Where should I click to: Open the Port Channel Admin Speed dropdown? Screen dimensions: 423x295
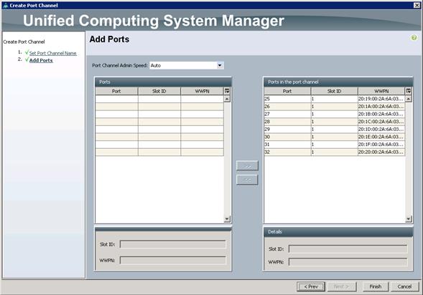point(220,65)
